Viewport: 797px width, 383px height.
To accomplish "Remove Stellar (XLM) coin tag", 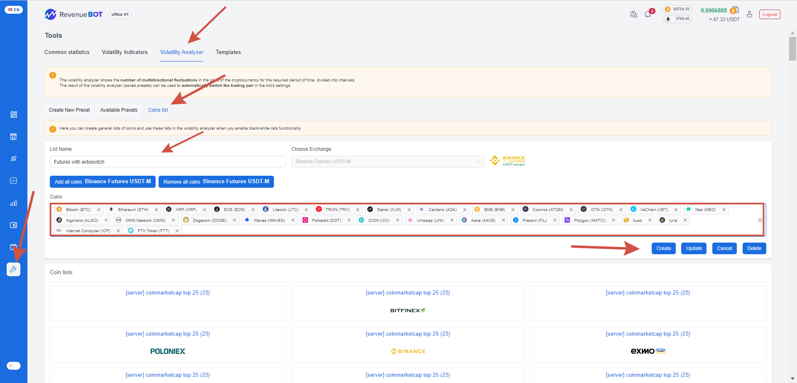I will [409, 210].
